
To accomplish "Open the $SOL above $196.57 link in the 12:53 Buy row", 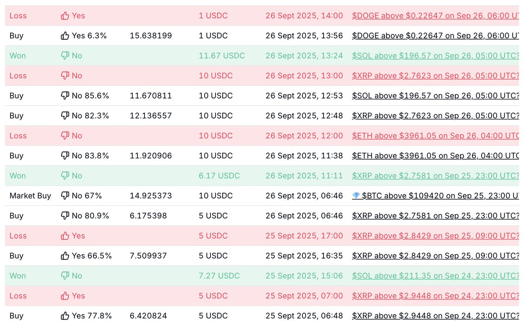I will click(435, 96).
